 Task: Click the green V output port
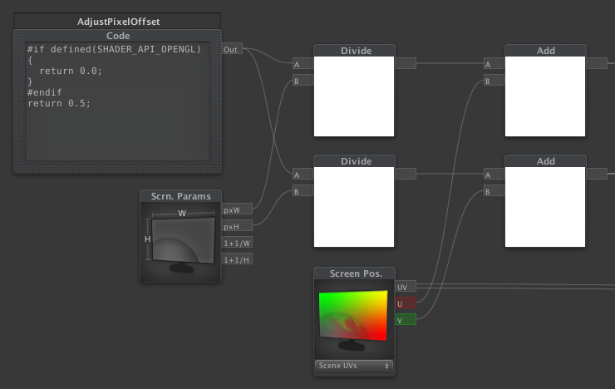point(406,320)
